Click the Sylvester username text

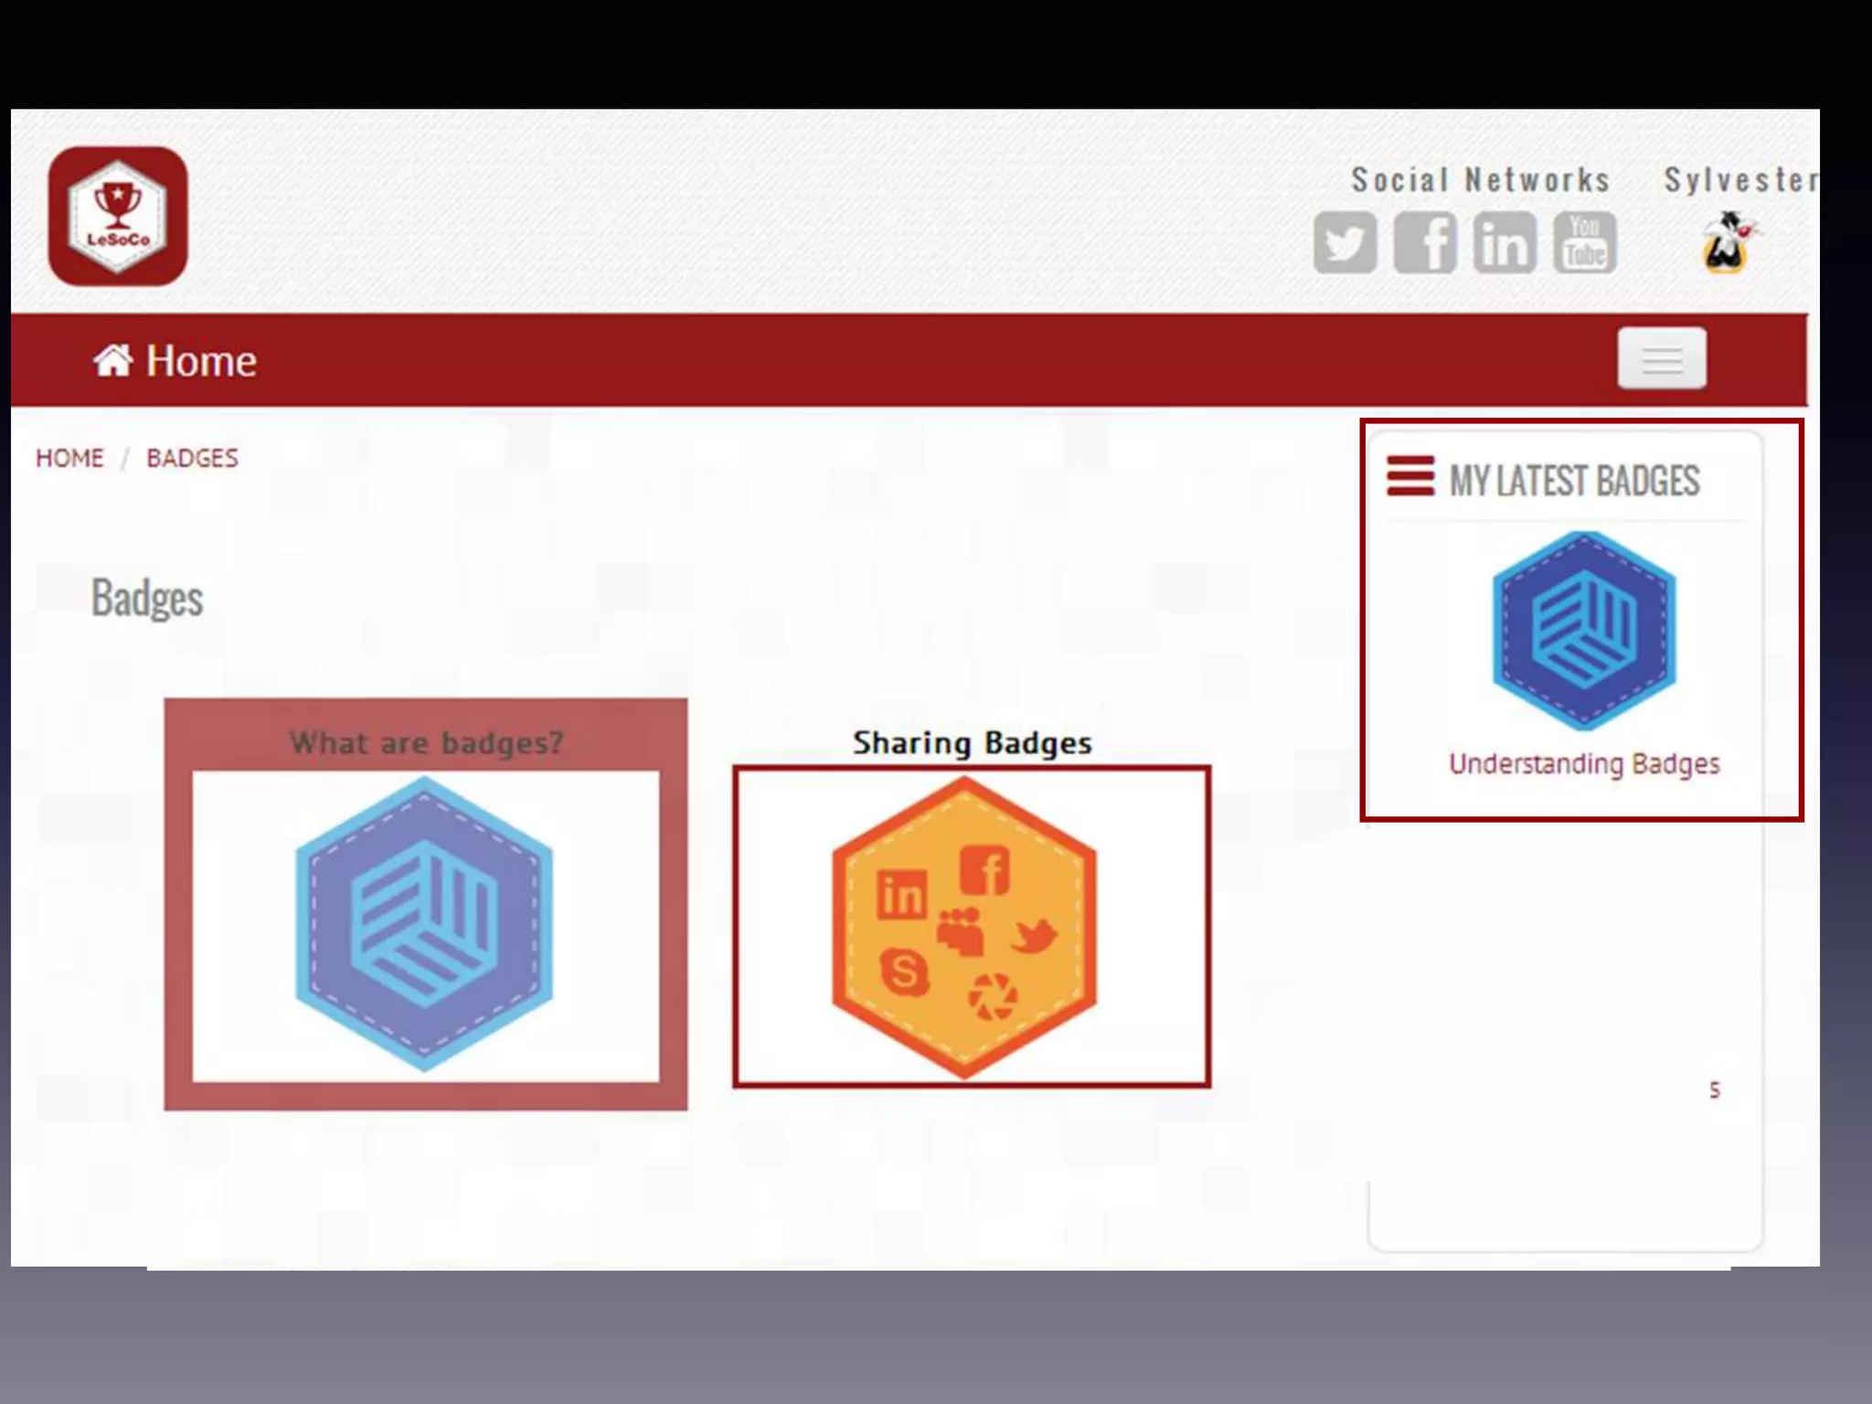(1739, 180)
